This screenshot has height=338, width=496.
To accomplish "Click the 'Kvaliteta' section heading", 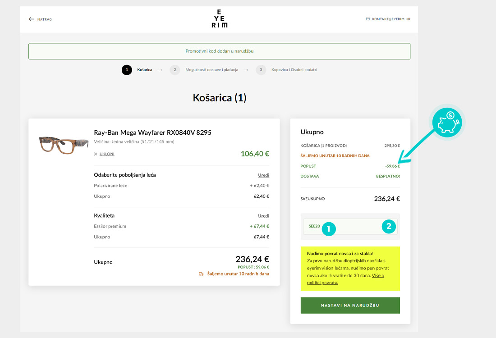I will tap(104, 215).
